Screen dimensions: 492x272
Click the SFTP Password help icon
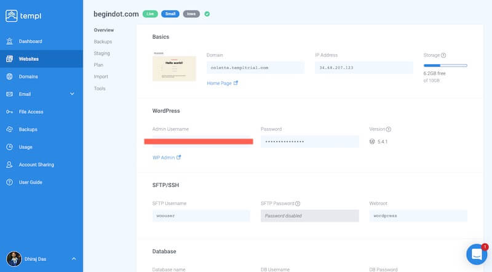[x=298, y=204]
